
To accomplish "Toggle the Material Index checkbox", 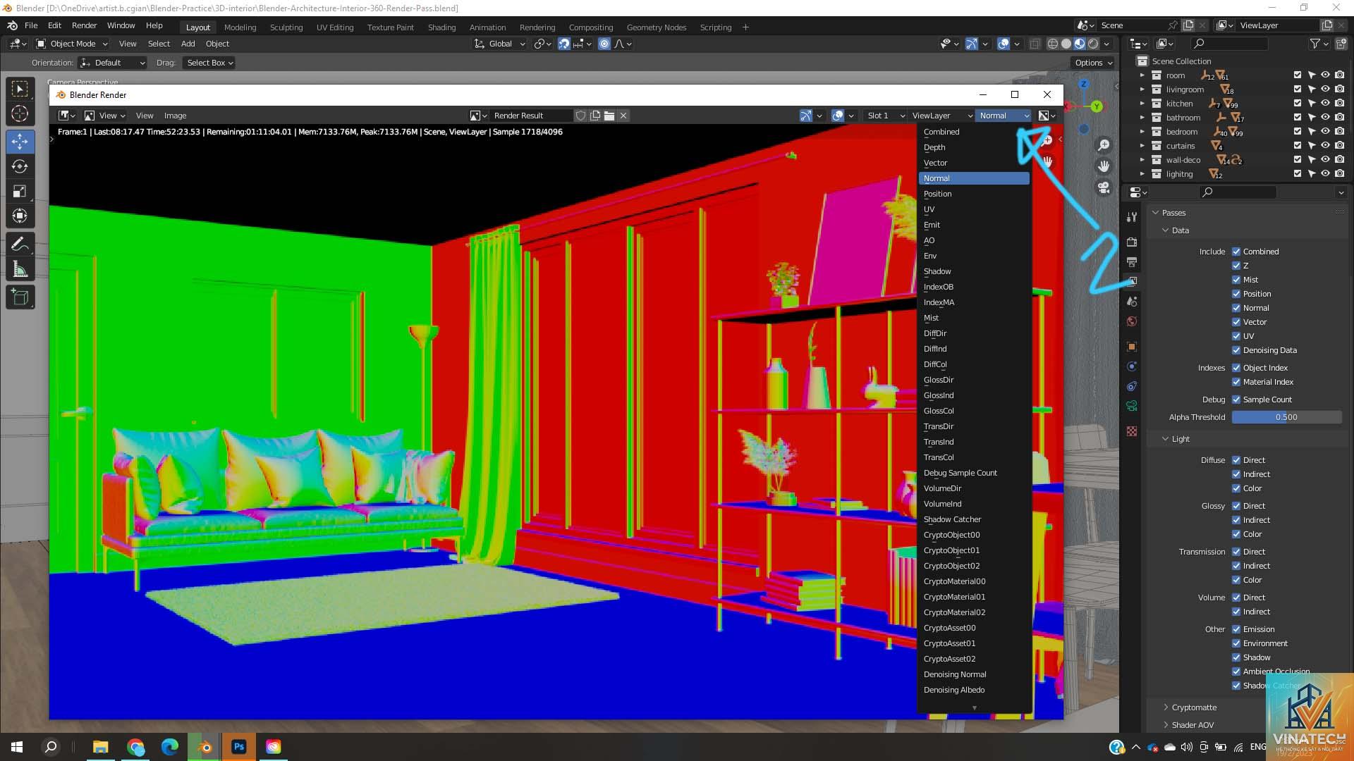I will pyautogui.click(x=1236, y=382).
